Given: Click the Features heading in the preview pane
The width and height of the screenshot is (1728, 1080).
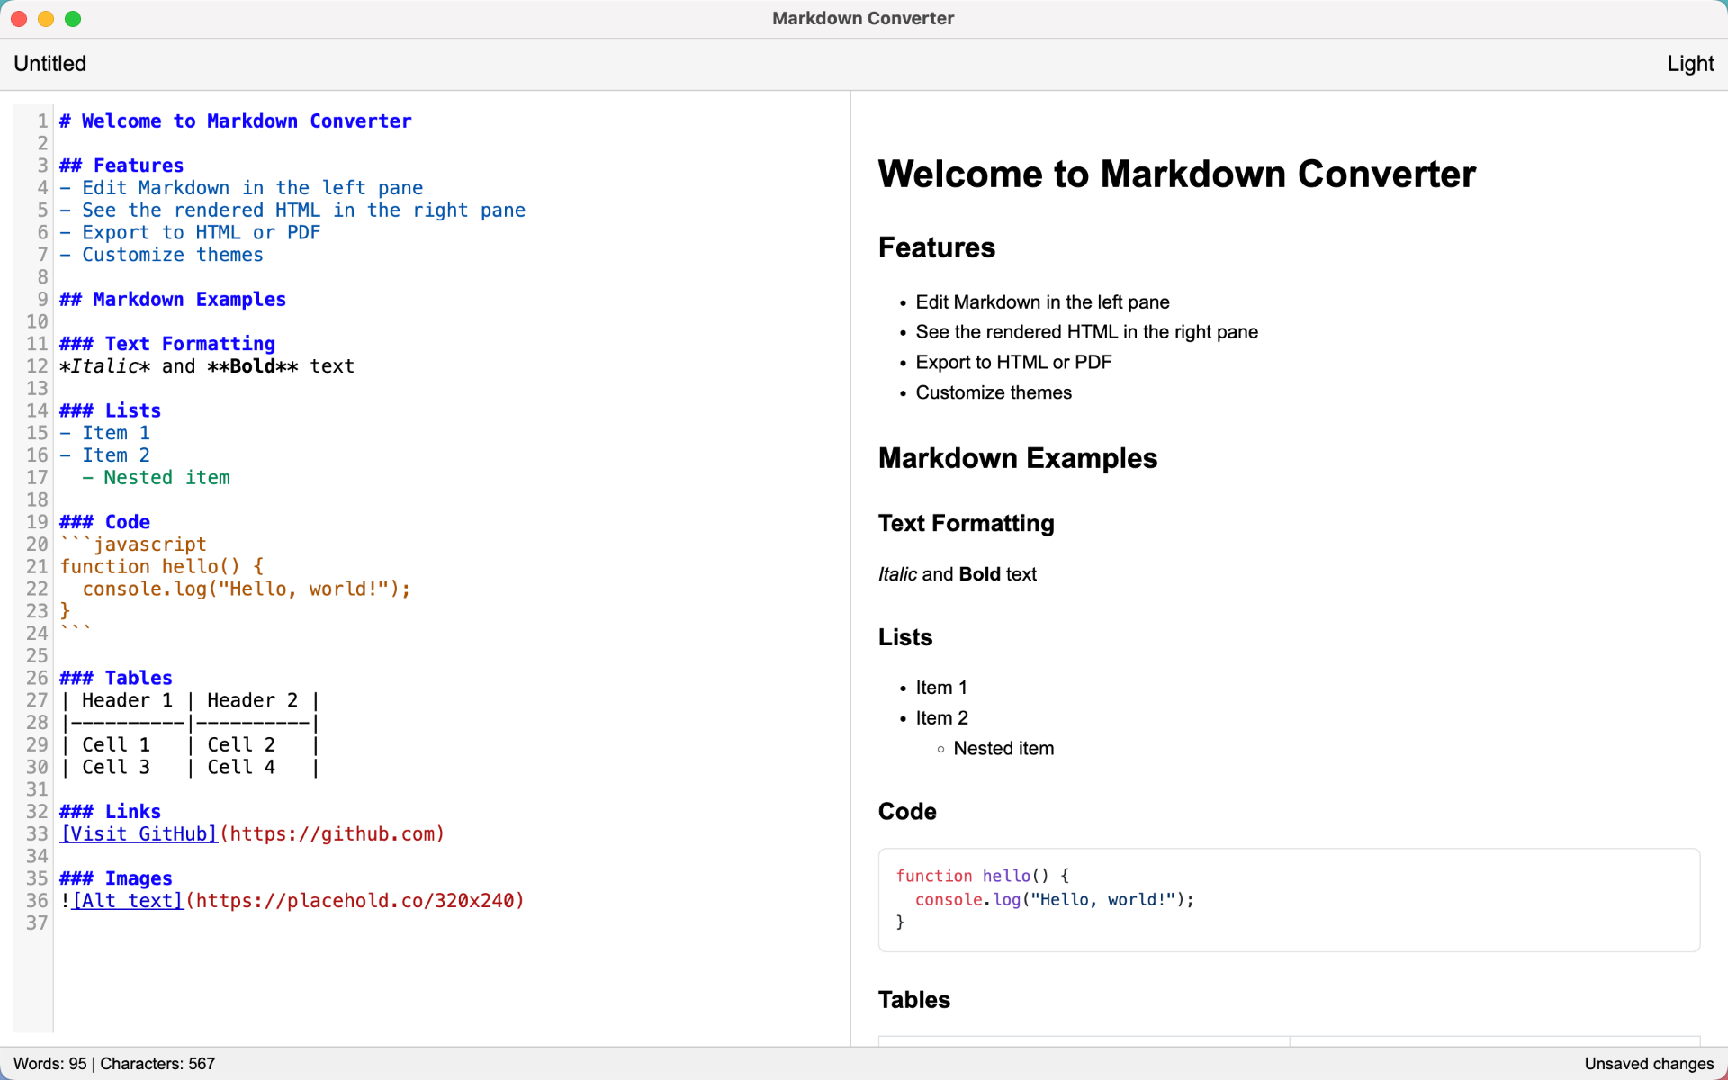Looking at the screenshot, I should coord(937,247).
